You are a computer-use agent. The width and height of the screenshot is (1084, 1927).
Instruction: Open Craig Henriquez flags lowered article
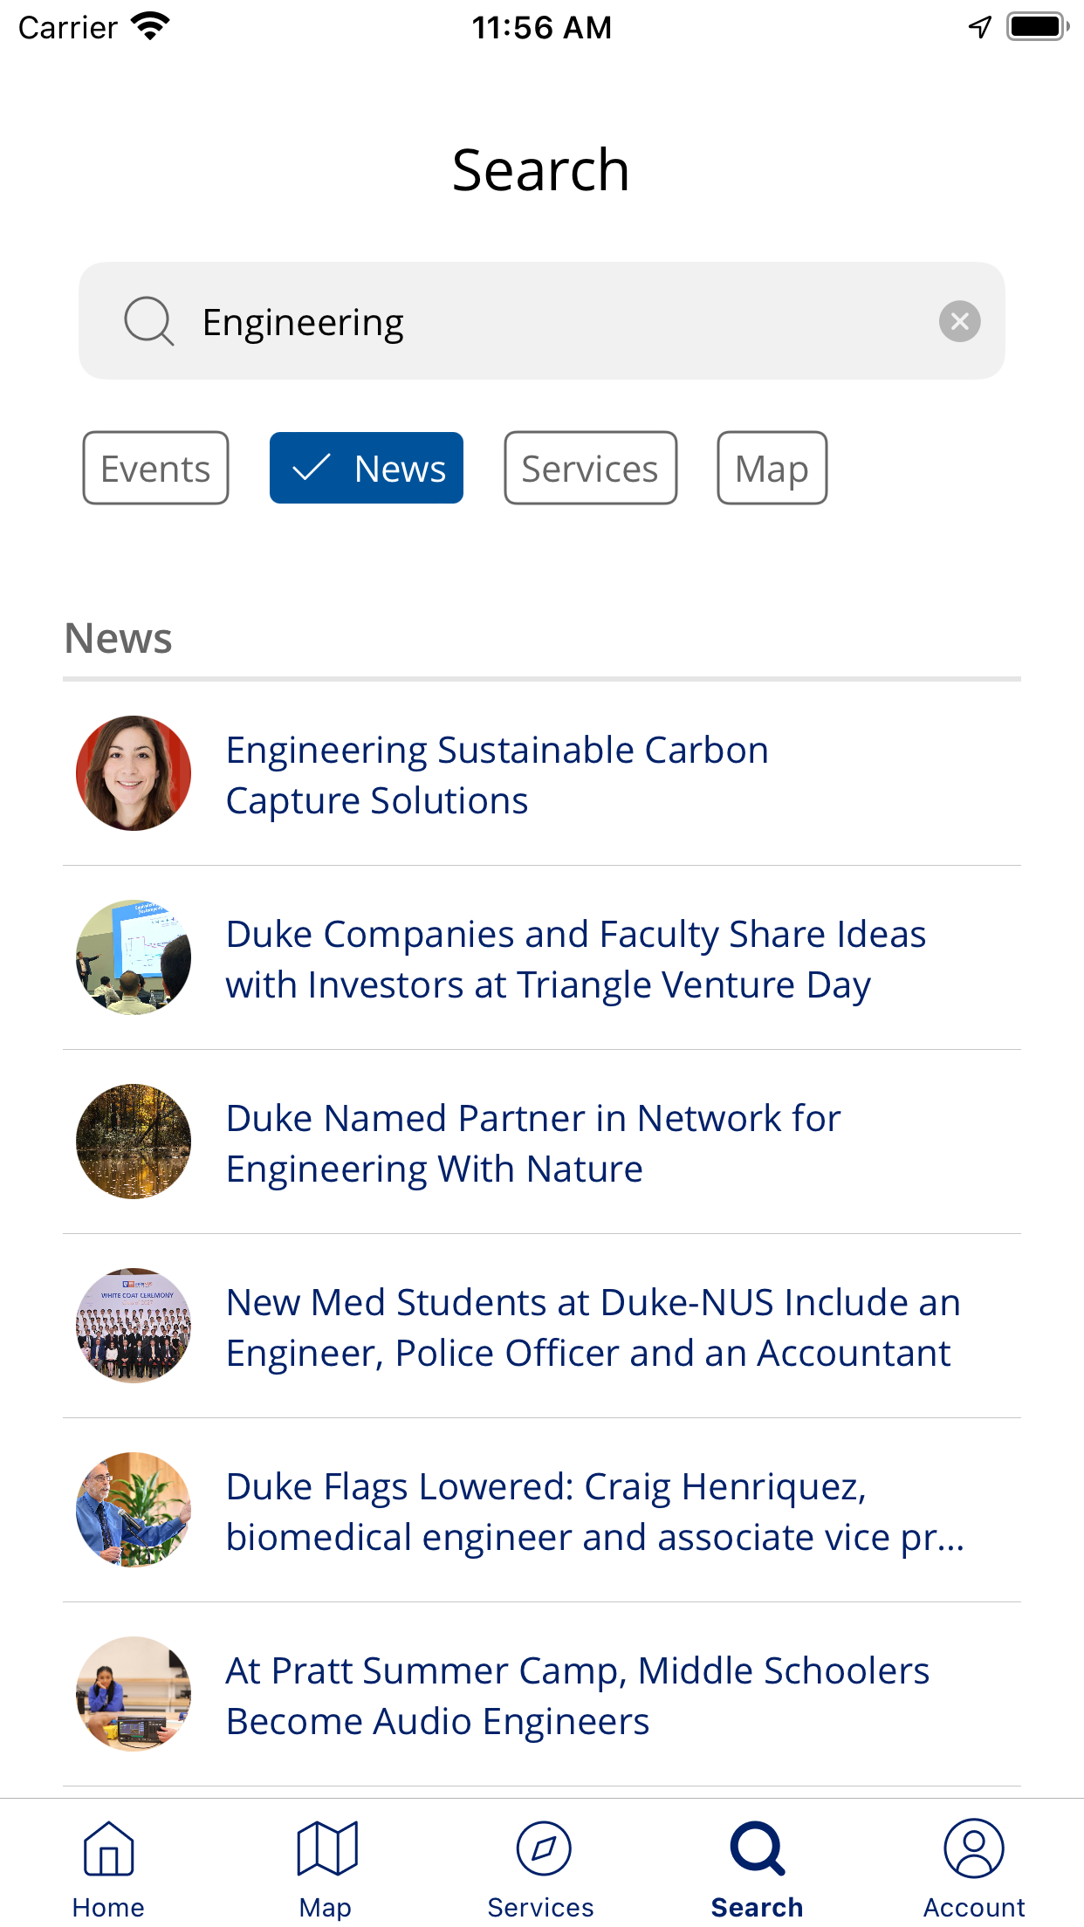tap(542, 1511)
